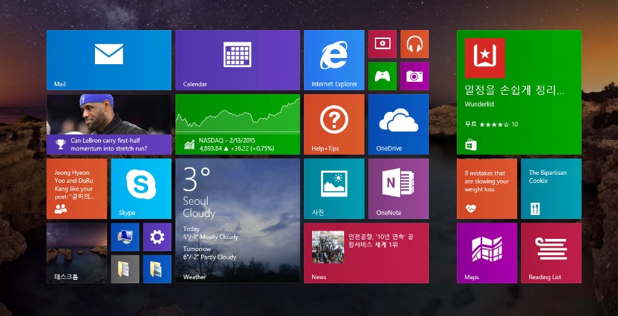The height and width of the screenshot is (316, 618).
Task: Open the This PC computer tile
Action: click(x=125, y=237)
